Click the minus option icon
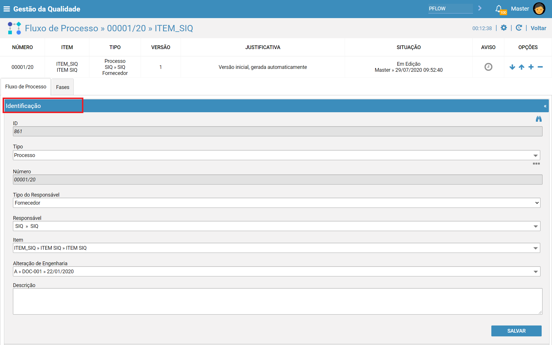Screen dimensions: 552x345 [540, 67]
